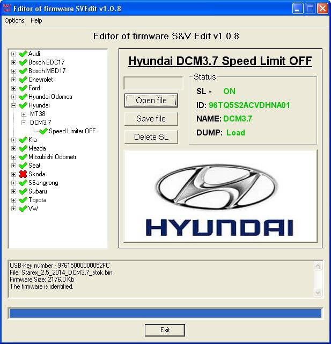Screen dimensions: 331x344
Task: Click the Firmware Size 2176.0 Kb line
Action: 42,279
